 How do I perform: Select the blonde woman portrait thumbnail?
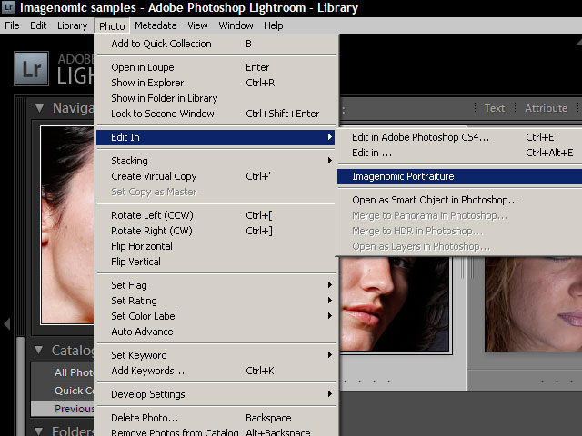[534, 304]
